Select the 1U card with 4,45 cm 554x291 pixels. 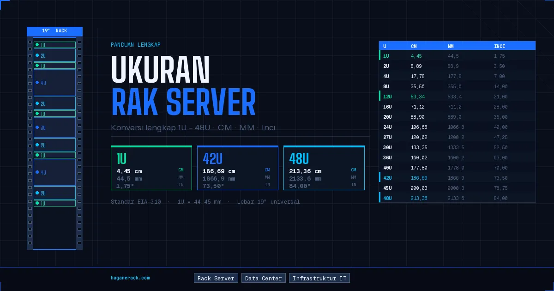pos(151,168)
